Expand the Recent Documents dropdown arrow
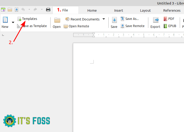This screenshot has height=132, width=184. (x=104, y=19)
